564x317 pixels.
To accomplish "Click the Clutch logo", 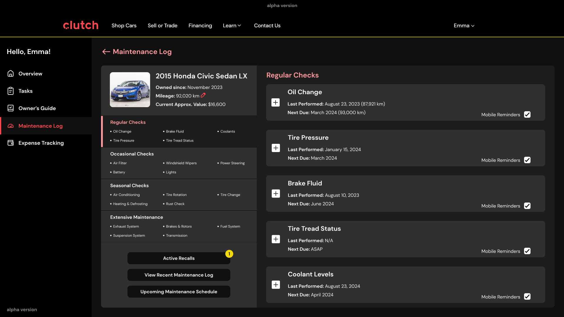I will 81,25.
